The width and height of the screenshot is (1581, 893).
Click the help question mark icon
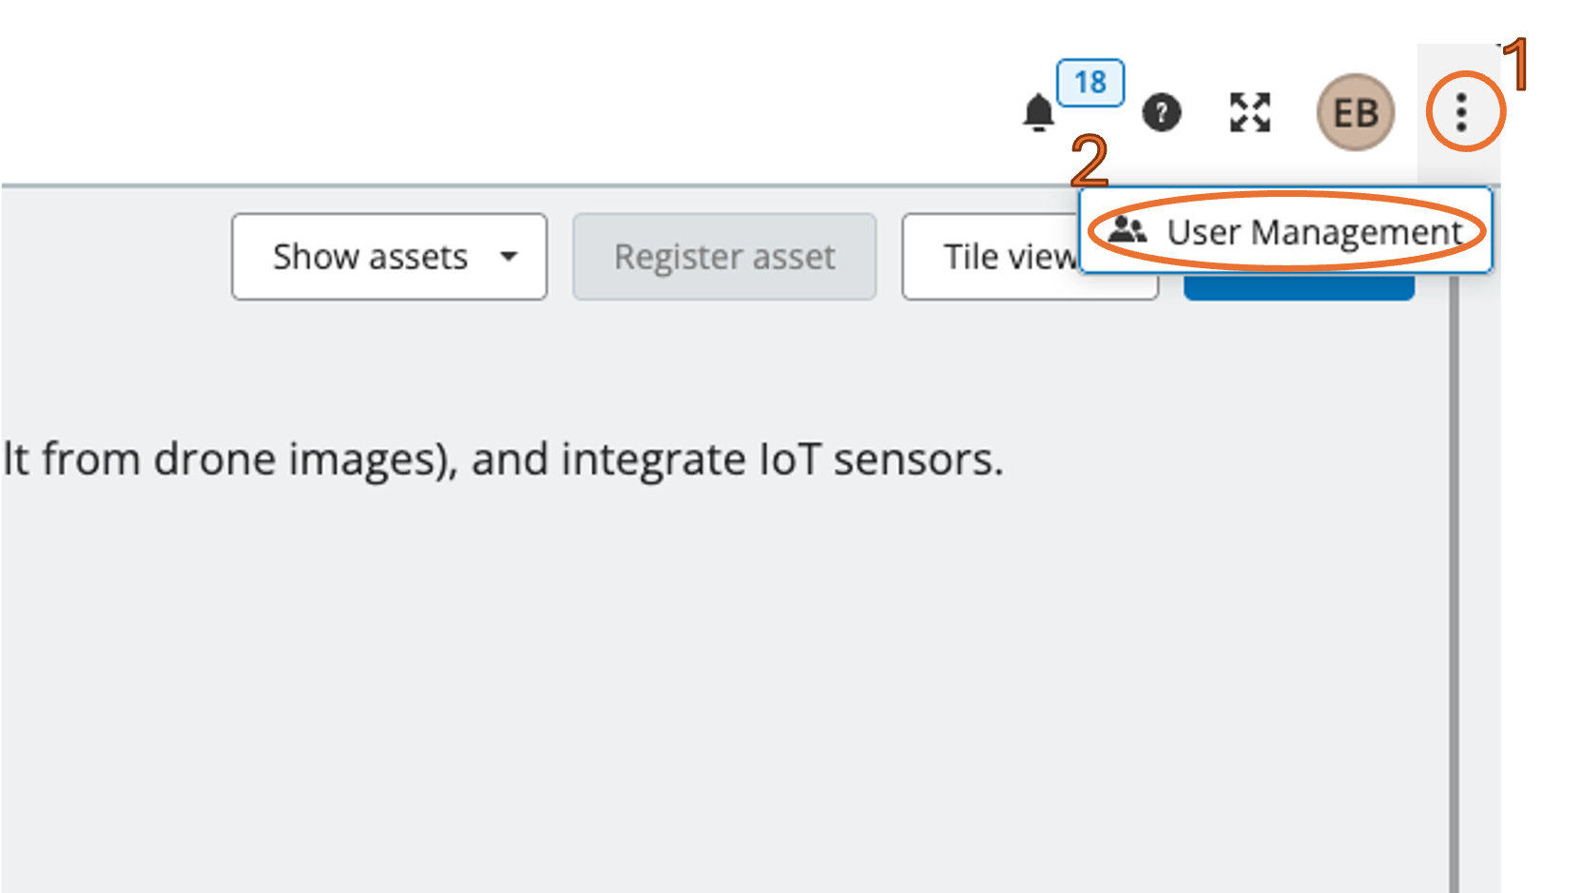point(1162,112)
